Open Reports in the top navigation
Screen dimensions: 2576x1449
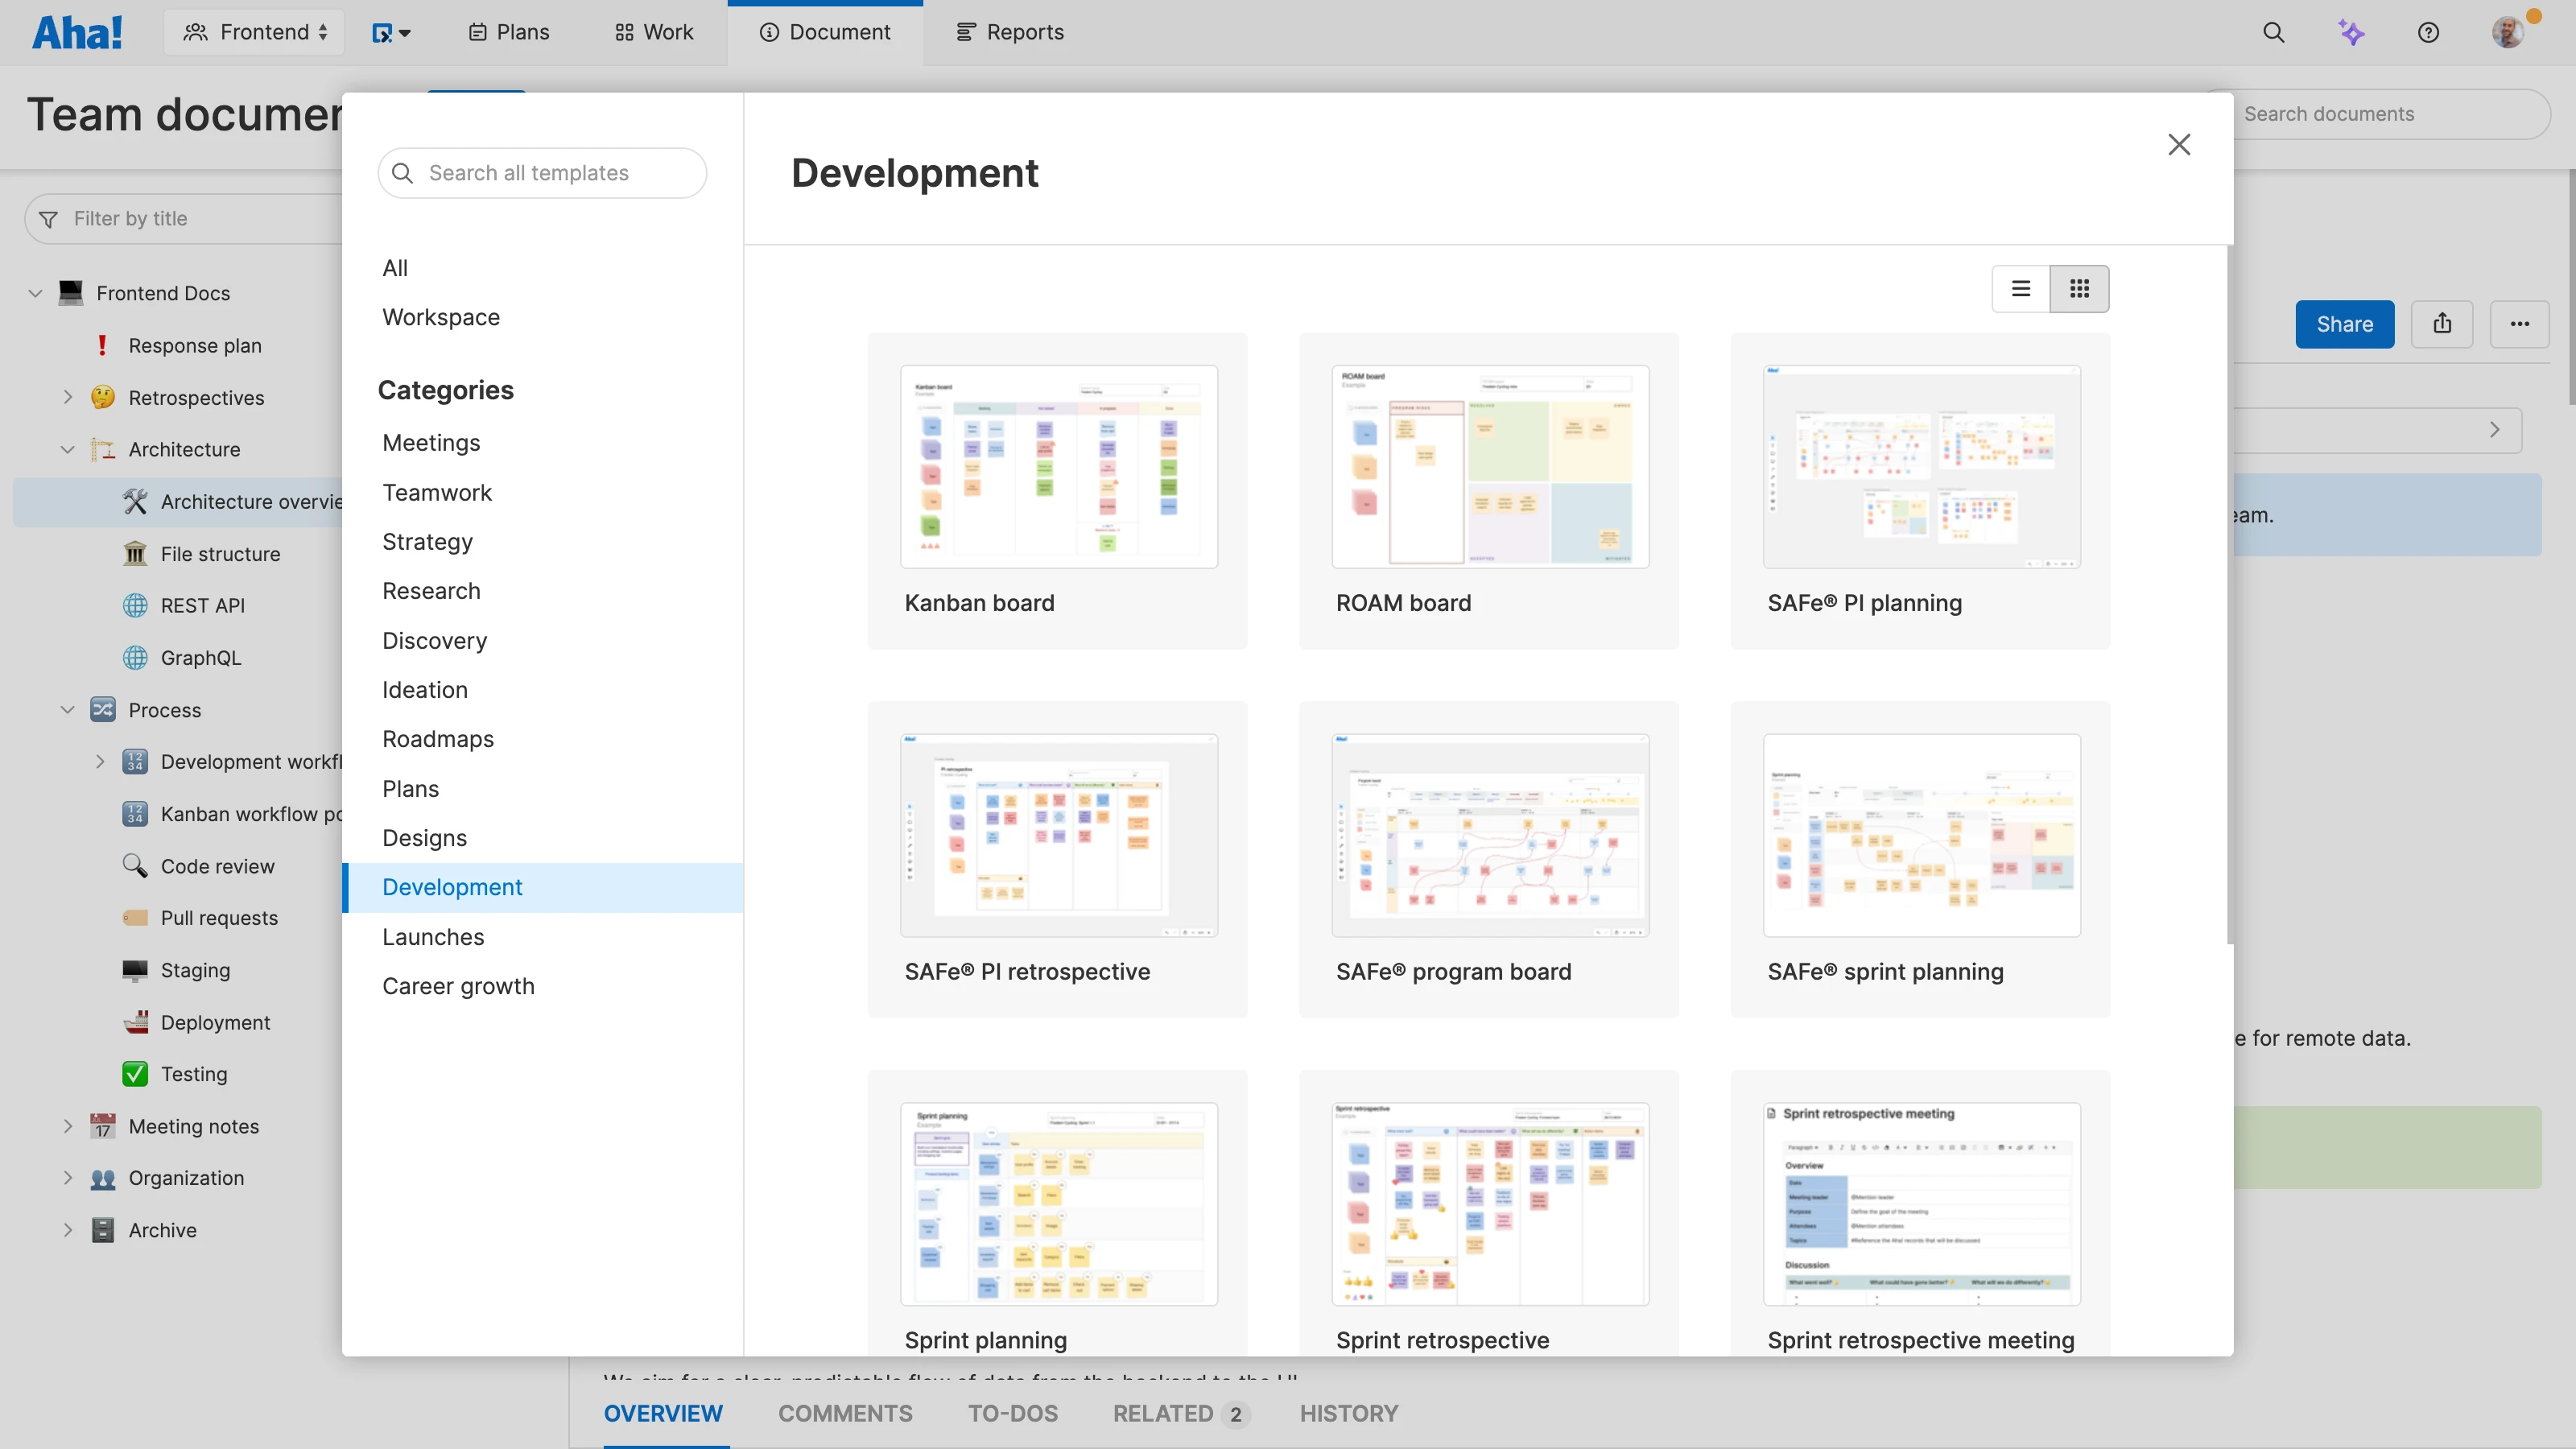1009,32
